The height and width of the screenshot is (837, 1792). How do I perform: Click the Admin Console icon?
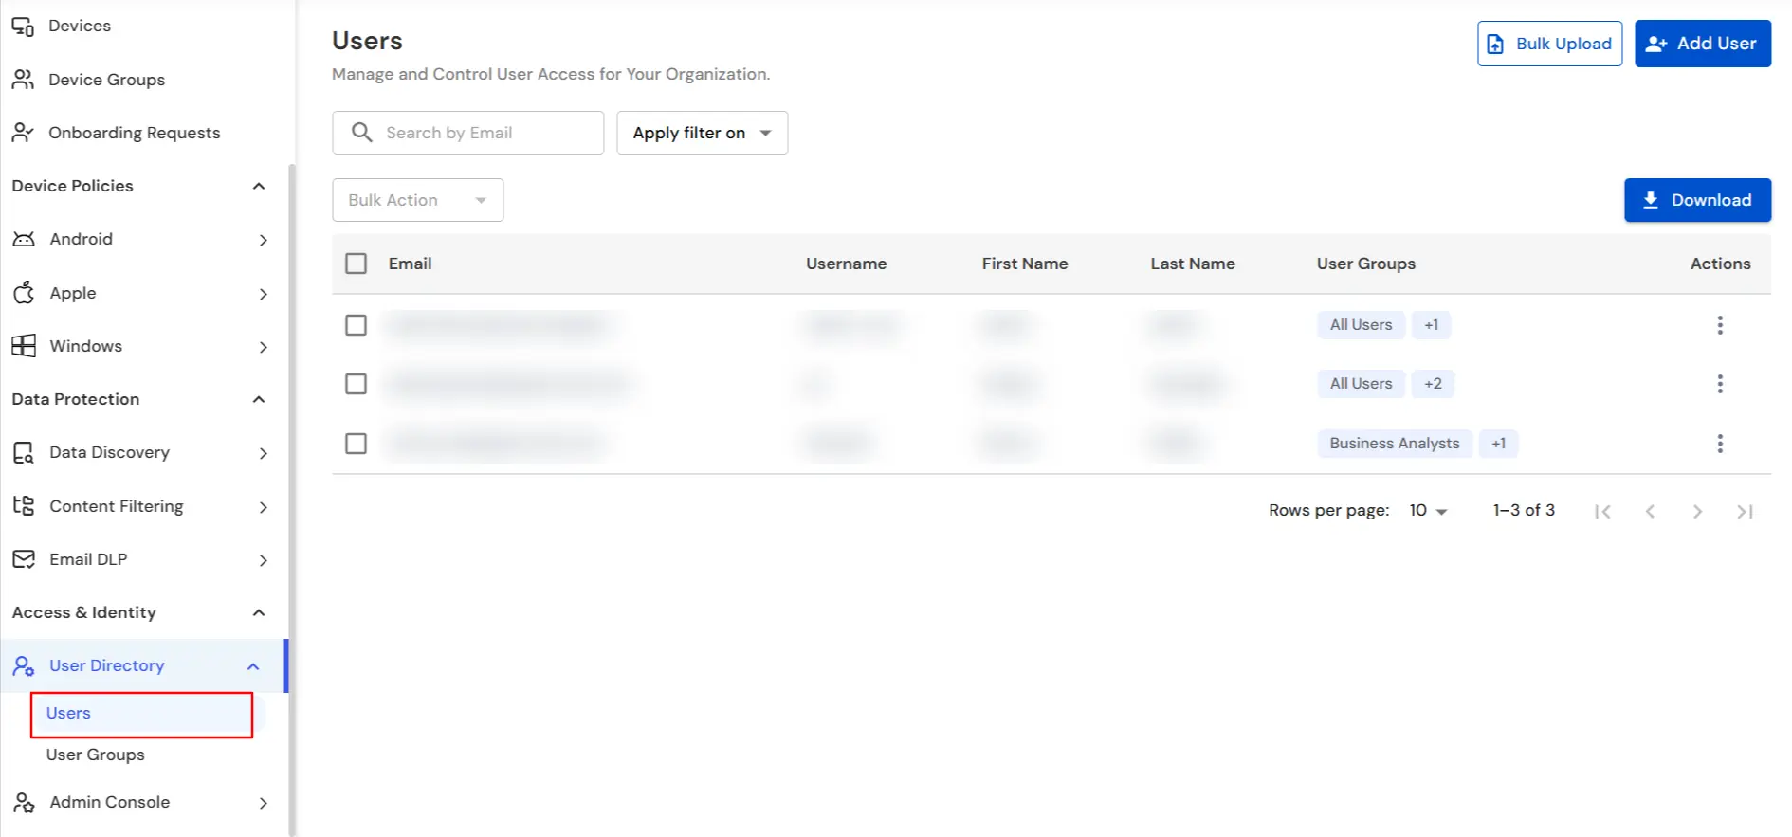click(x=24, y=803)
